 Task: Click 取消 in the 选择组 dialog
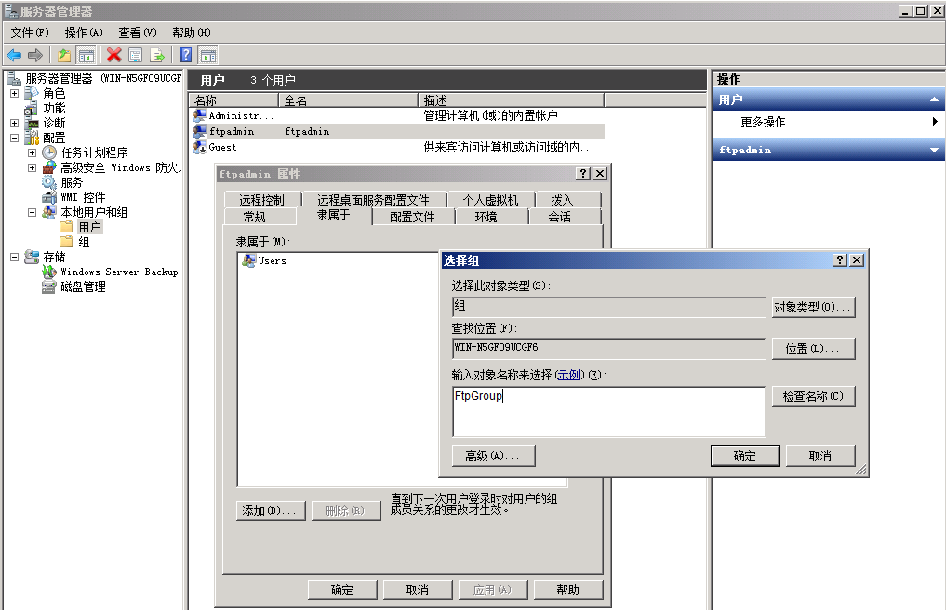pyautogui.click(x=820, y=457)
